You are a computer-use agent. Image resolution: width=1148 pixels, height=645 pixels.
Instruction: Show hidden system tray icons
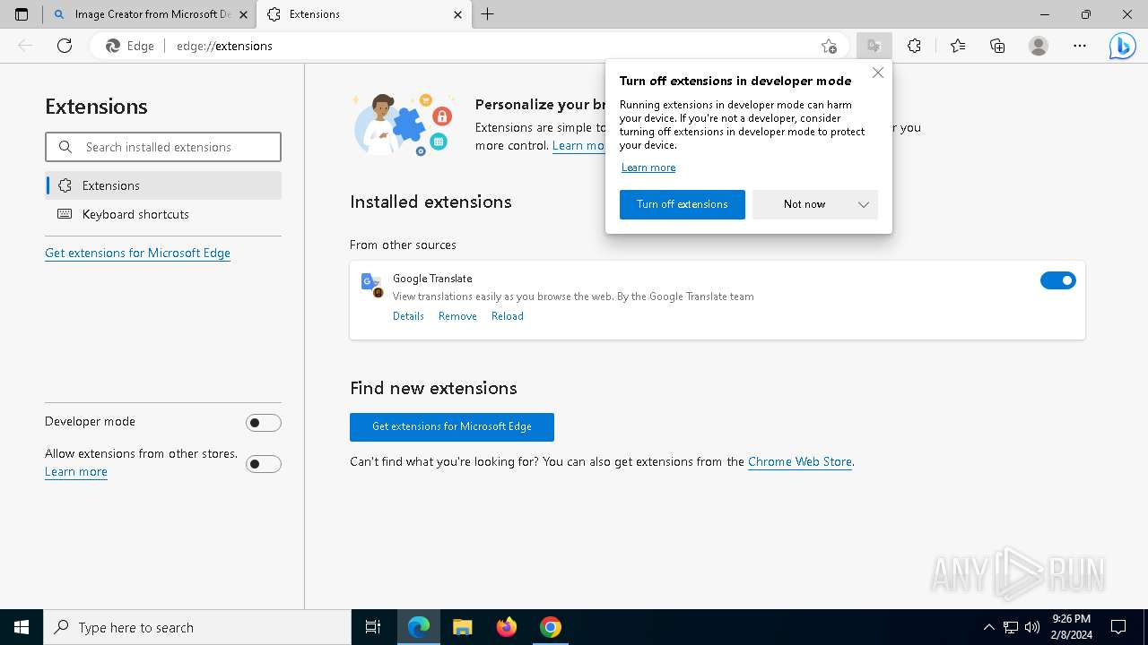[x=989, y=627]
